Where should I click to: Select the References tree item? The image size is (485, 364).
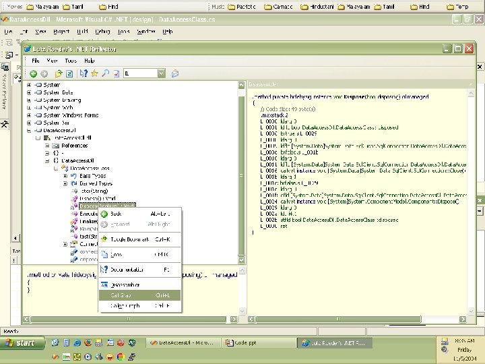74,145
